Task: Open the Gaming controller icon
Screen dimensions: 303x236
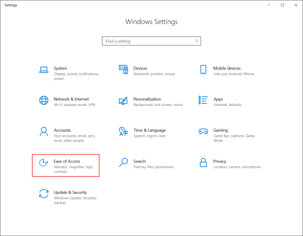Action: [203, 132]
